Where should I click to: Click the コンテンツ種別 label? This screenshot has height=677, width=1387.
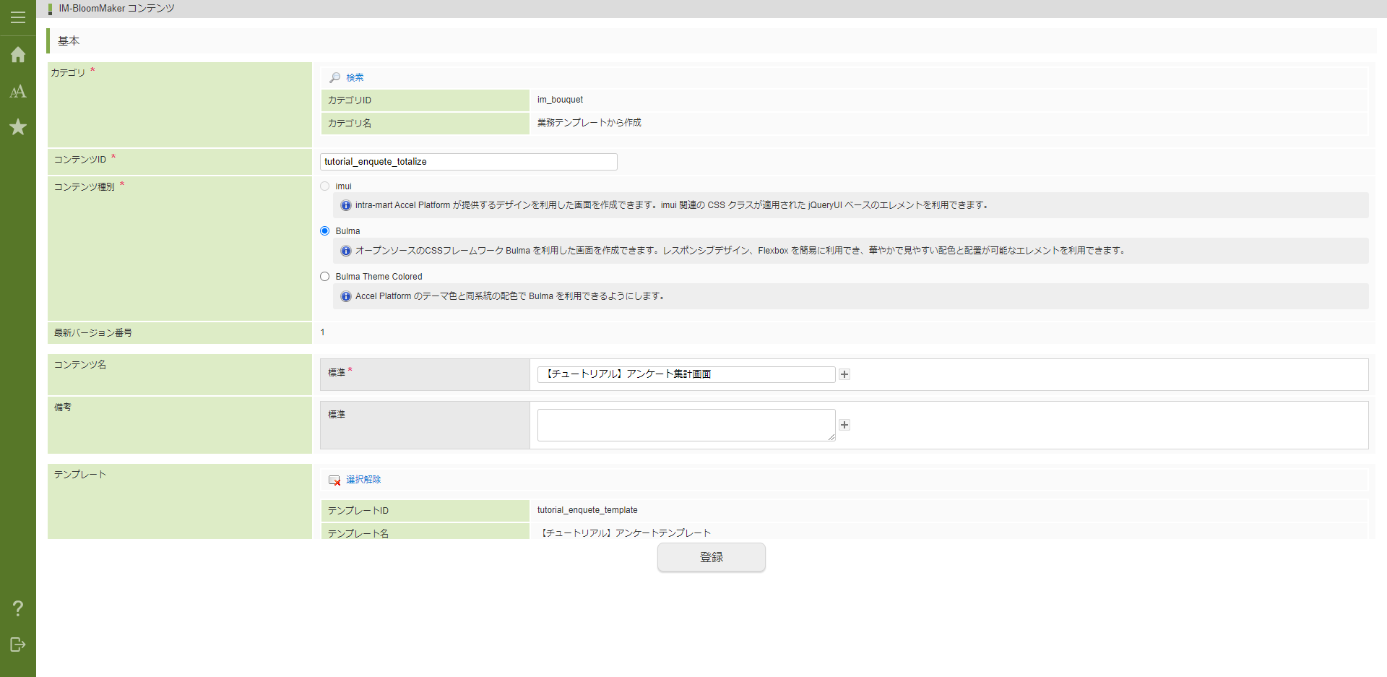[85, 186]
